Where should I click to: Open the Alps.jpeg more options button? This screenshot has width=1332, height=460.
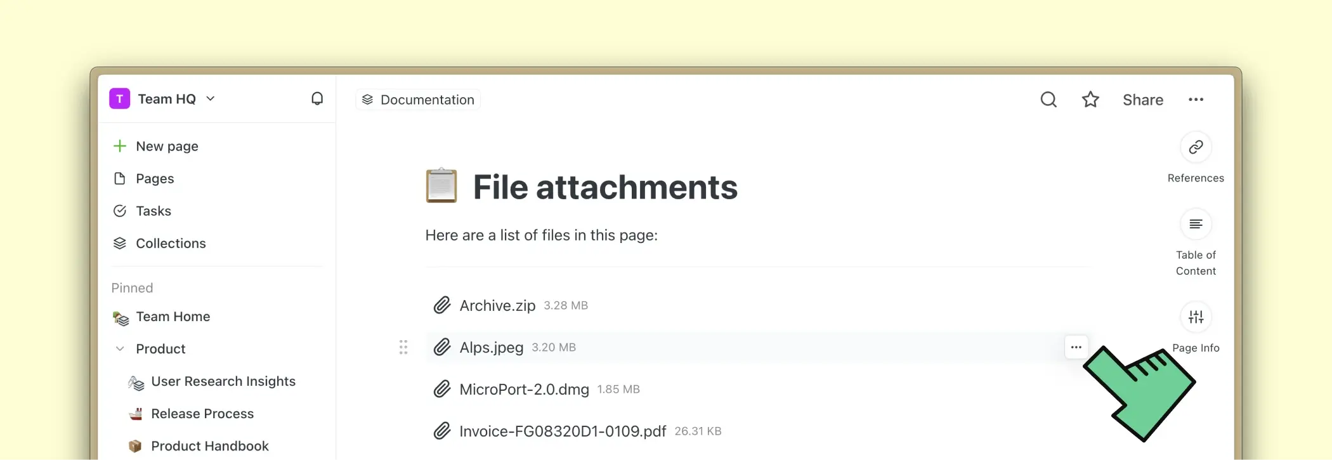1076,347
